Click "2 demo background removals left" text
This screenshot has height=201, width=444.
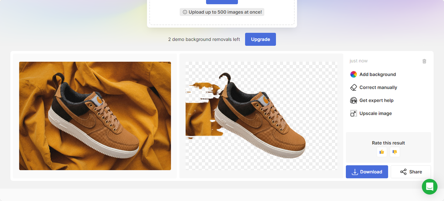pos(204,40)
